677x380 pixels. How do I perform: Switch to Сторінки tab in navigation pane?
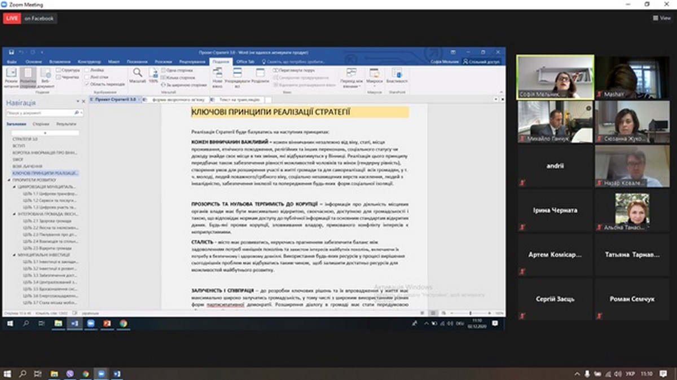(41, 123)
